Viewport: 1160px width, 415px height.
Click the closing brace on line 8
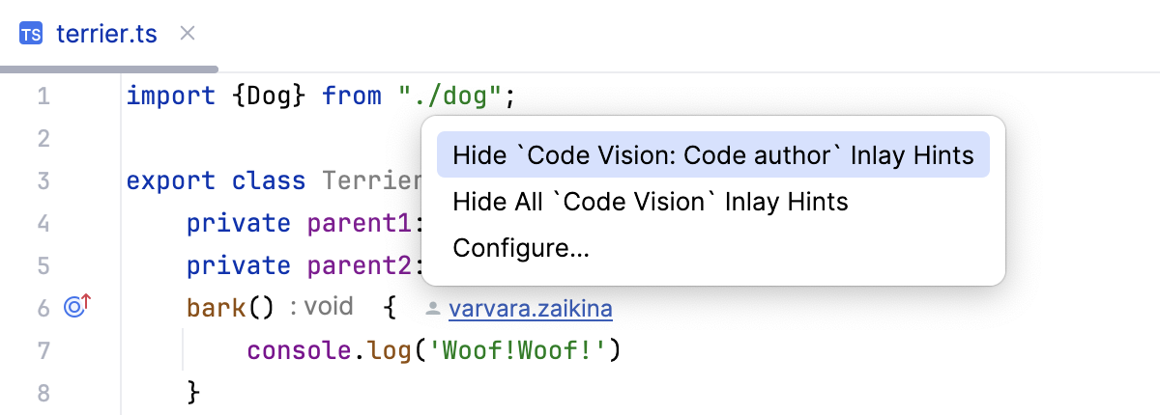[x=192, y=392]
